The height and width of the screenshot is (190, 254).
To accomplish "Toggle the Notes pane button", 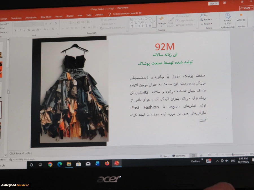I will pyautogui.click(x=164, y=156).
